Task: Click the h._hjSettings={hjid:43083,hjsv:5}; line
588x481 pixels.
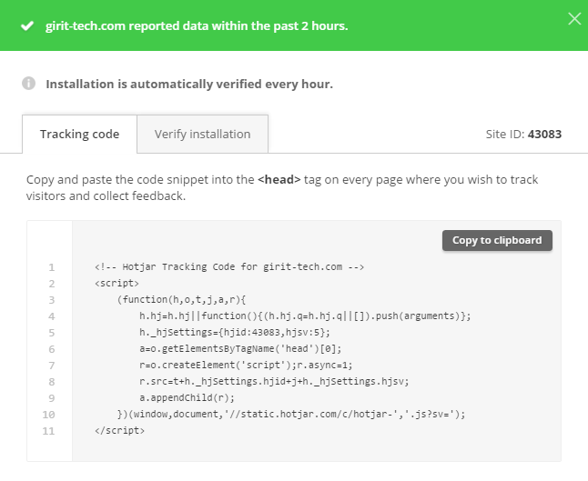Action: tap(235, 333)
